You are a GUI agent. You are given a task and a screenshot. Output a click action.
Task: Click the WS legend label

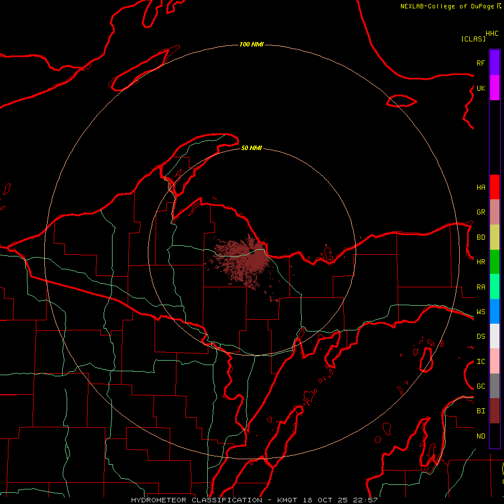[x=480, y=312]
